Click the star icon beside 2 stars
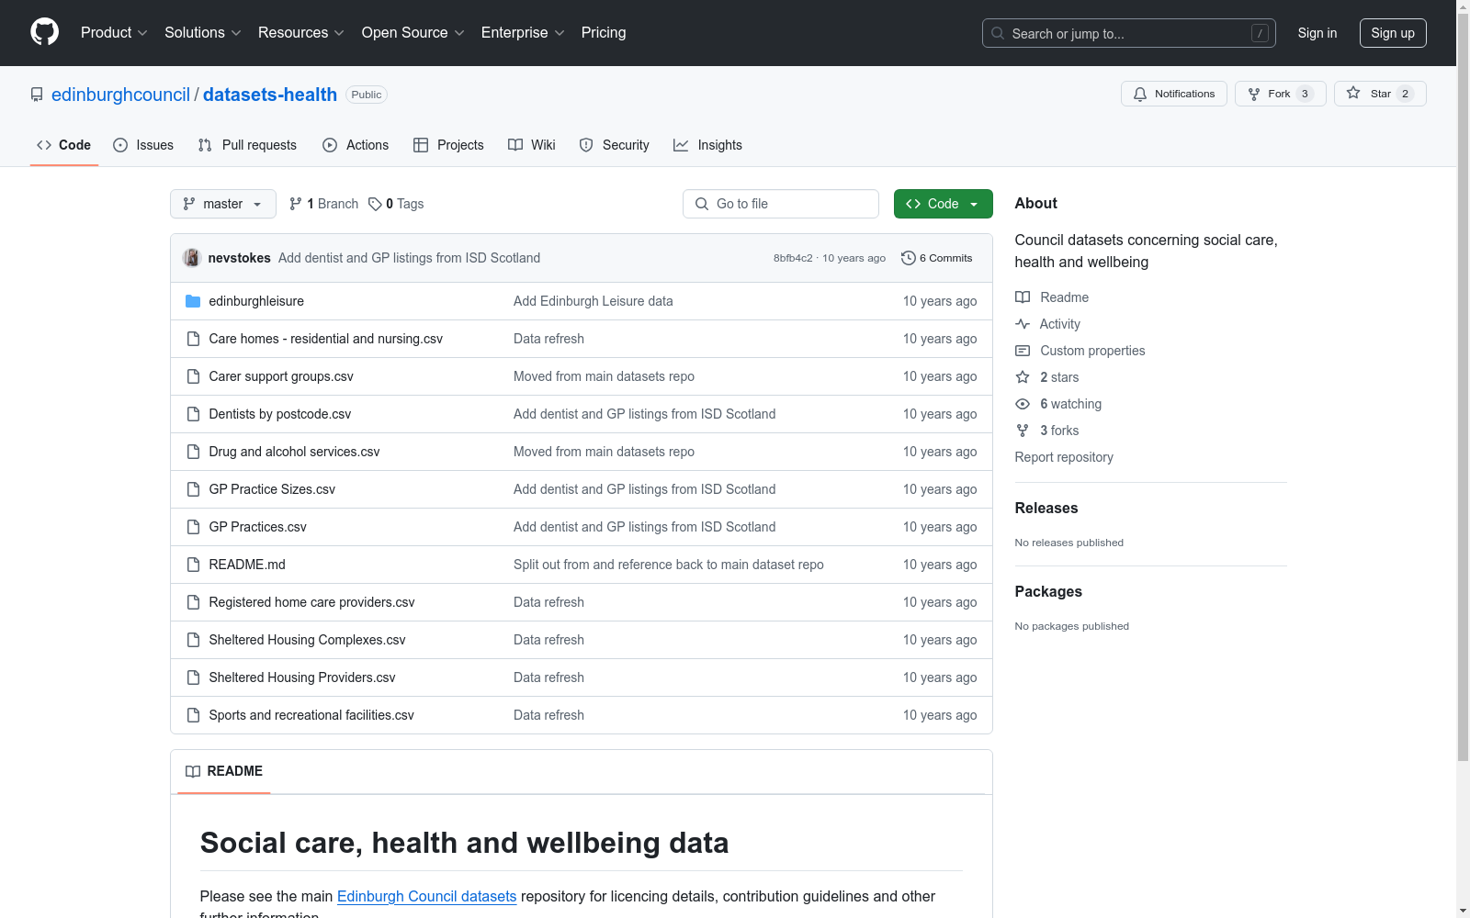Image resolution: width=1470 pixels, height=918 pixels. (1023, 377)
